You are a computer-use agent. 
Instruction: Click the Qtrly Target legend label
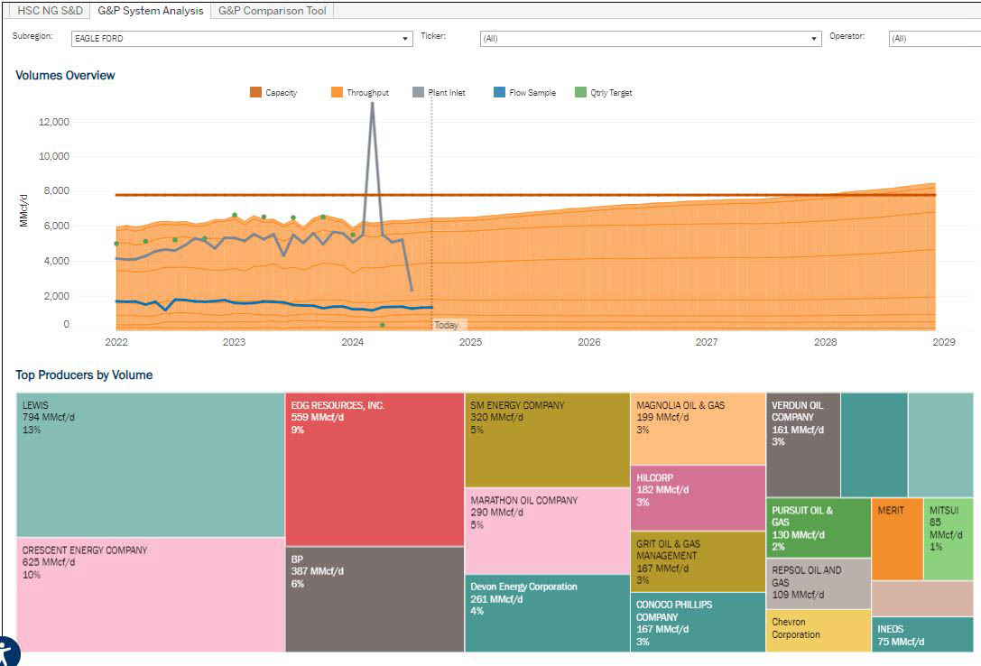[x=611, y=93]
